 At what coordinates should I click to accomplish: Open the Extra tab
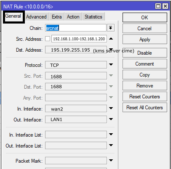(x=57, y=17)
